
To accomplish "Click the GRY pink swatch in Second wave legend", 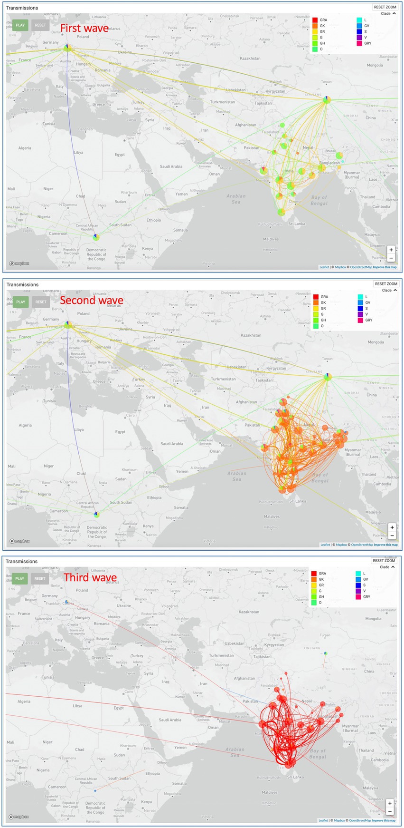I will click(x=360, y=320).
